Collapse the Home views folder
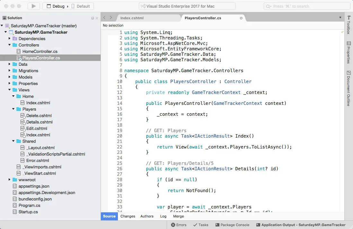Image resolution: width=353 pixels, height=229 pixels. (x=13, y=96)
